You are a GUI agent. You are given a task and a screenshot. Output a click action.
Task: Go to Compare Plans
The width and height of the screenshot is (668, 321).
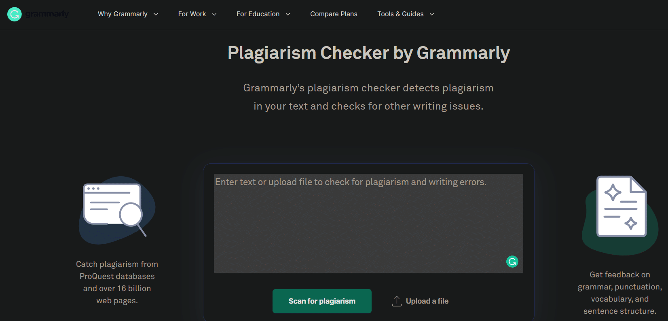coord(334,14)
